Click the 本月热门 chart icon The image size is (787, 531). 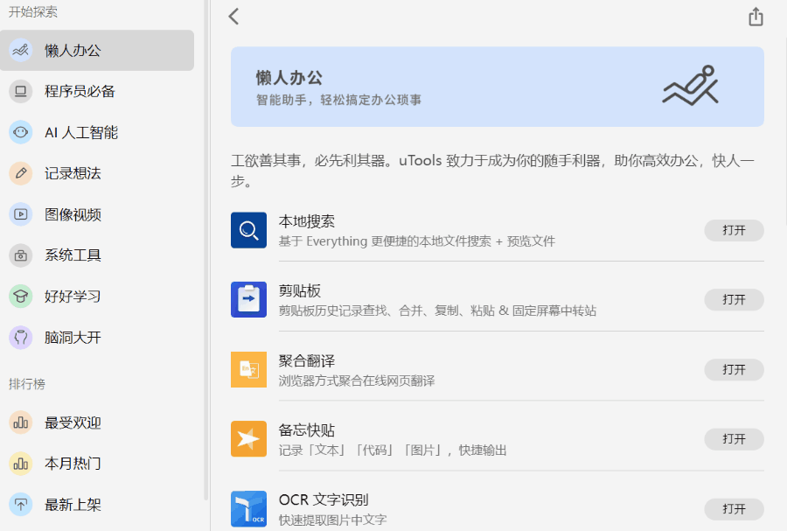click(x=21, y=464)
